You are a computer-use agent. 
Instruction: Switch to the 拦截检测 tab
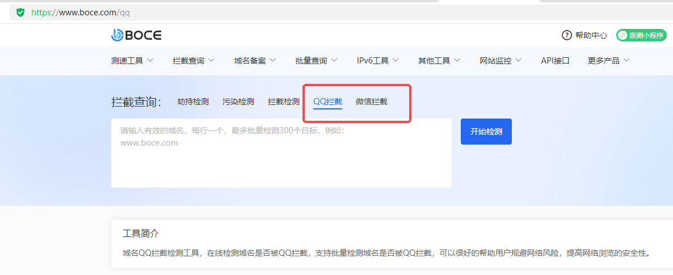(x=284, y=101)
